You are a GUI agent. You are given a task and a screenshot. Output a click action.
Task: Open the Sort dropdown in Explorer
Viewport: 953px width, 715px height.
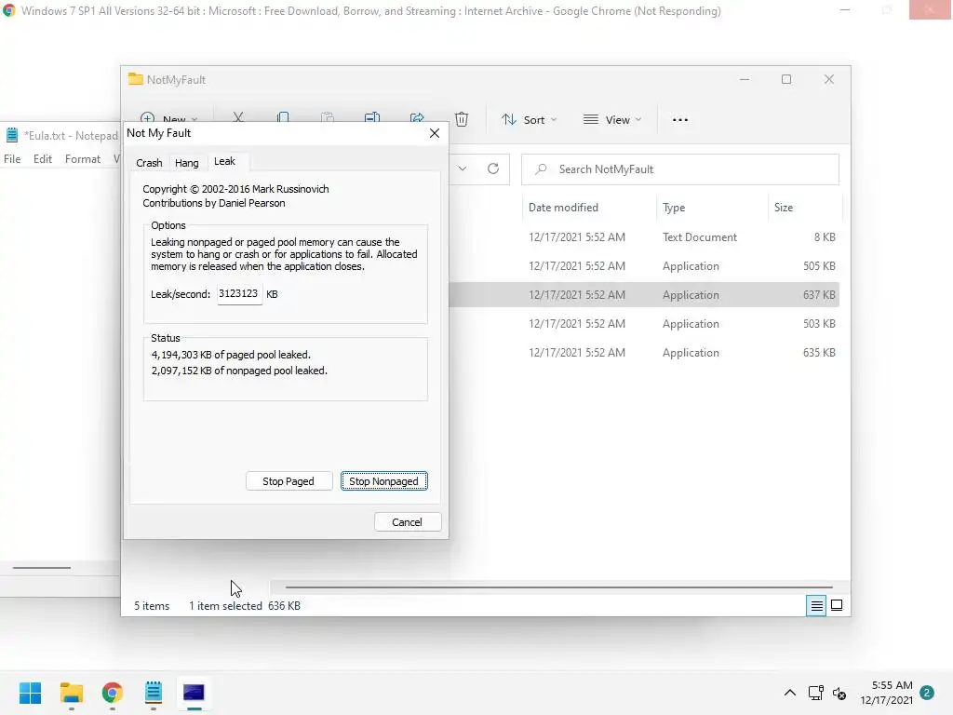529,120
